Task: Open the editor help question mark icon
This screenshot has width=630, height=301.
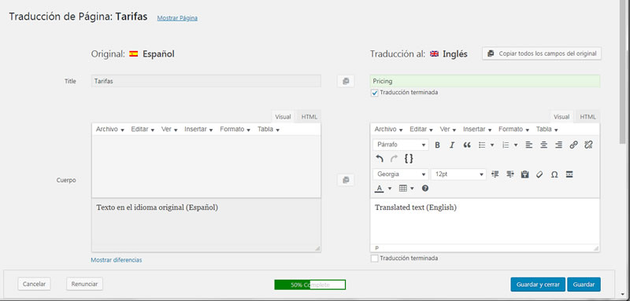Action: click(x=425, y=188)
